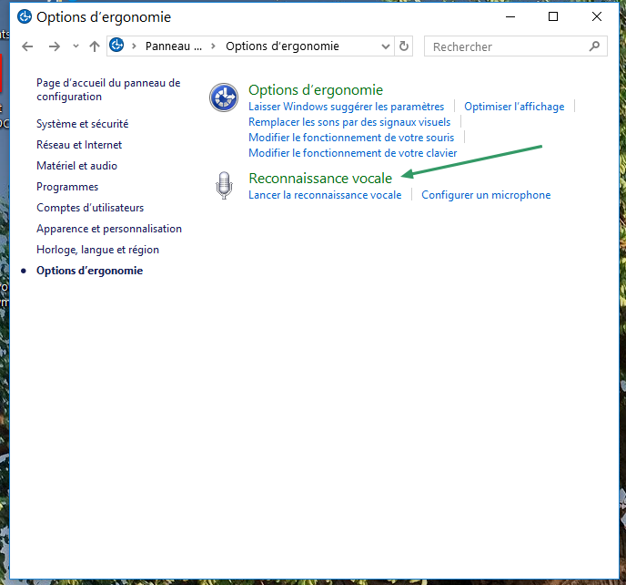The image size is (626, 585).
Task: Click the Back navigation arrow
Action: [x=27, y=46]
